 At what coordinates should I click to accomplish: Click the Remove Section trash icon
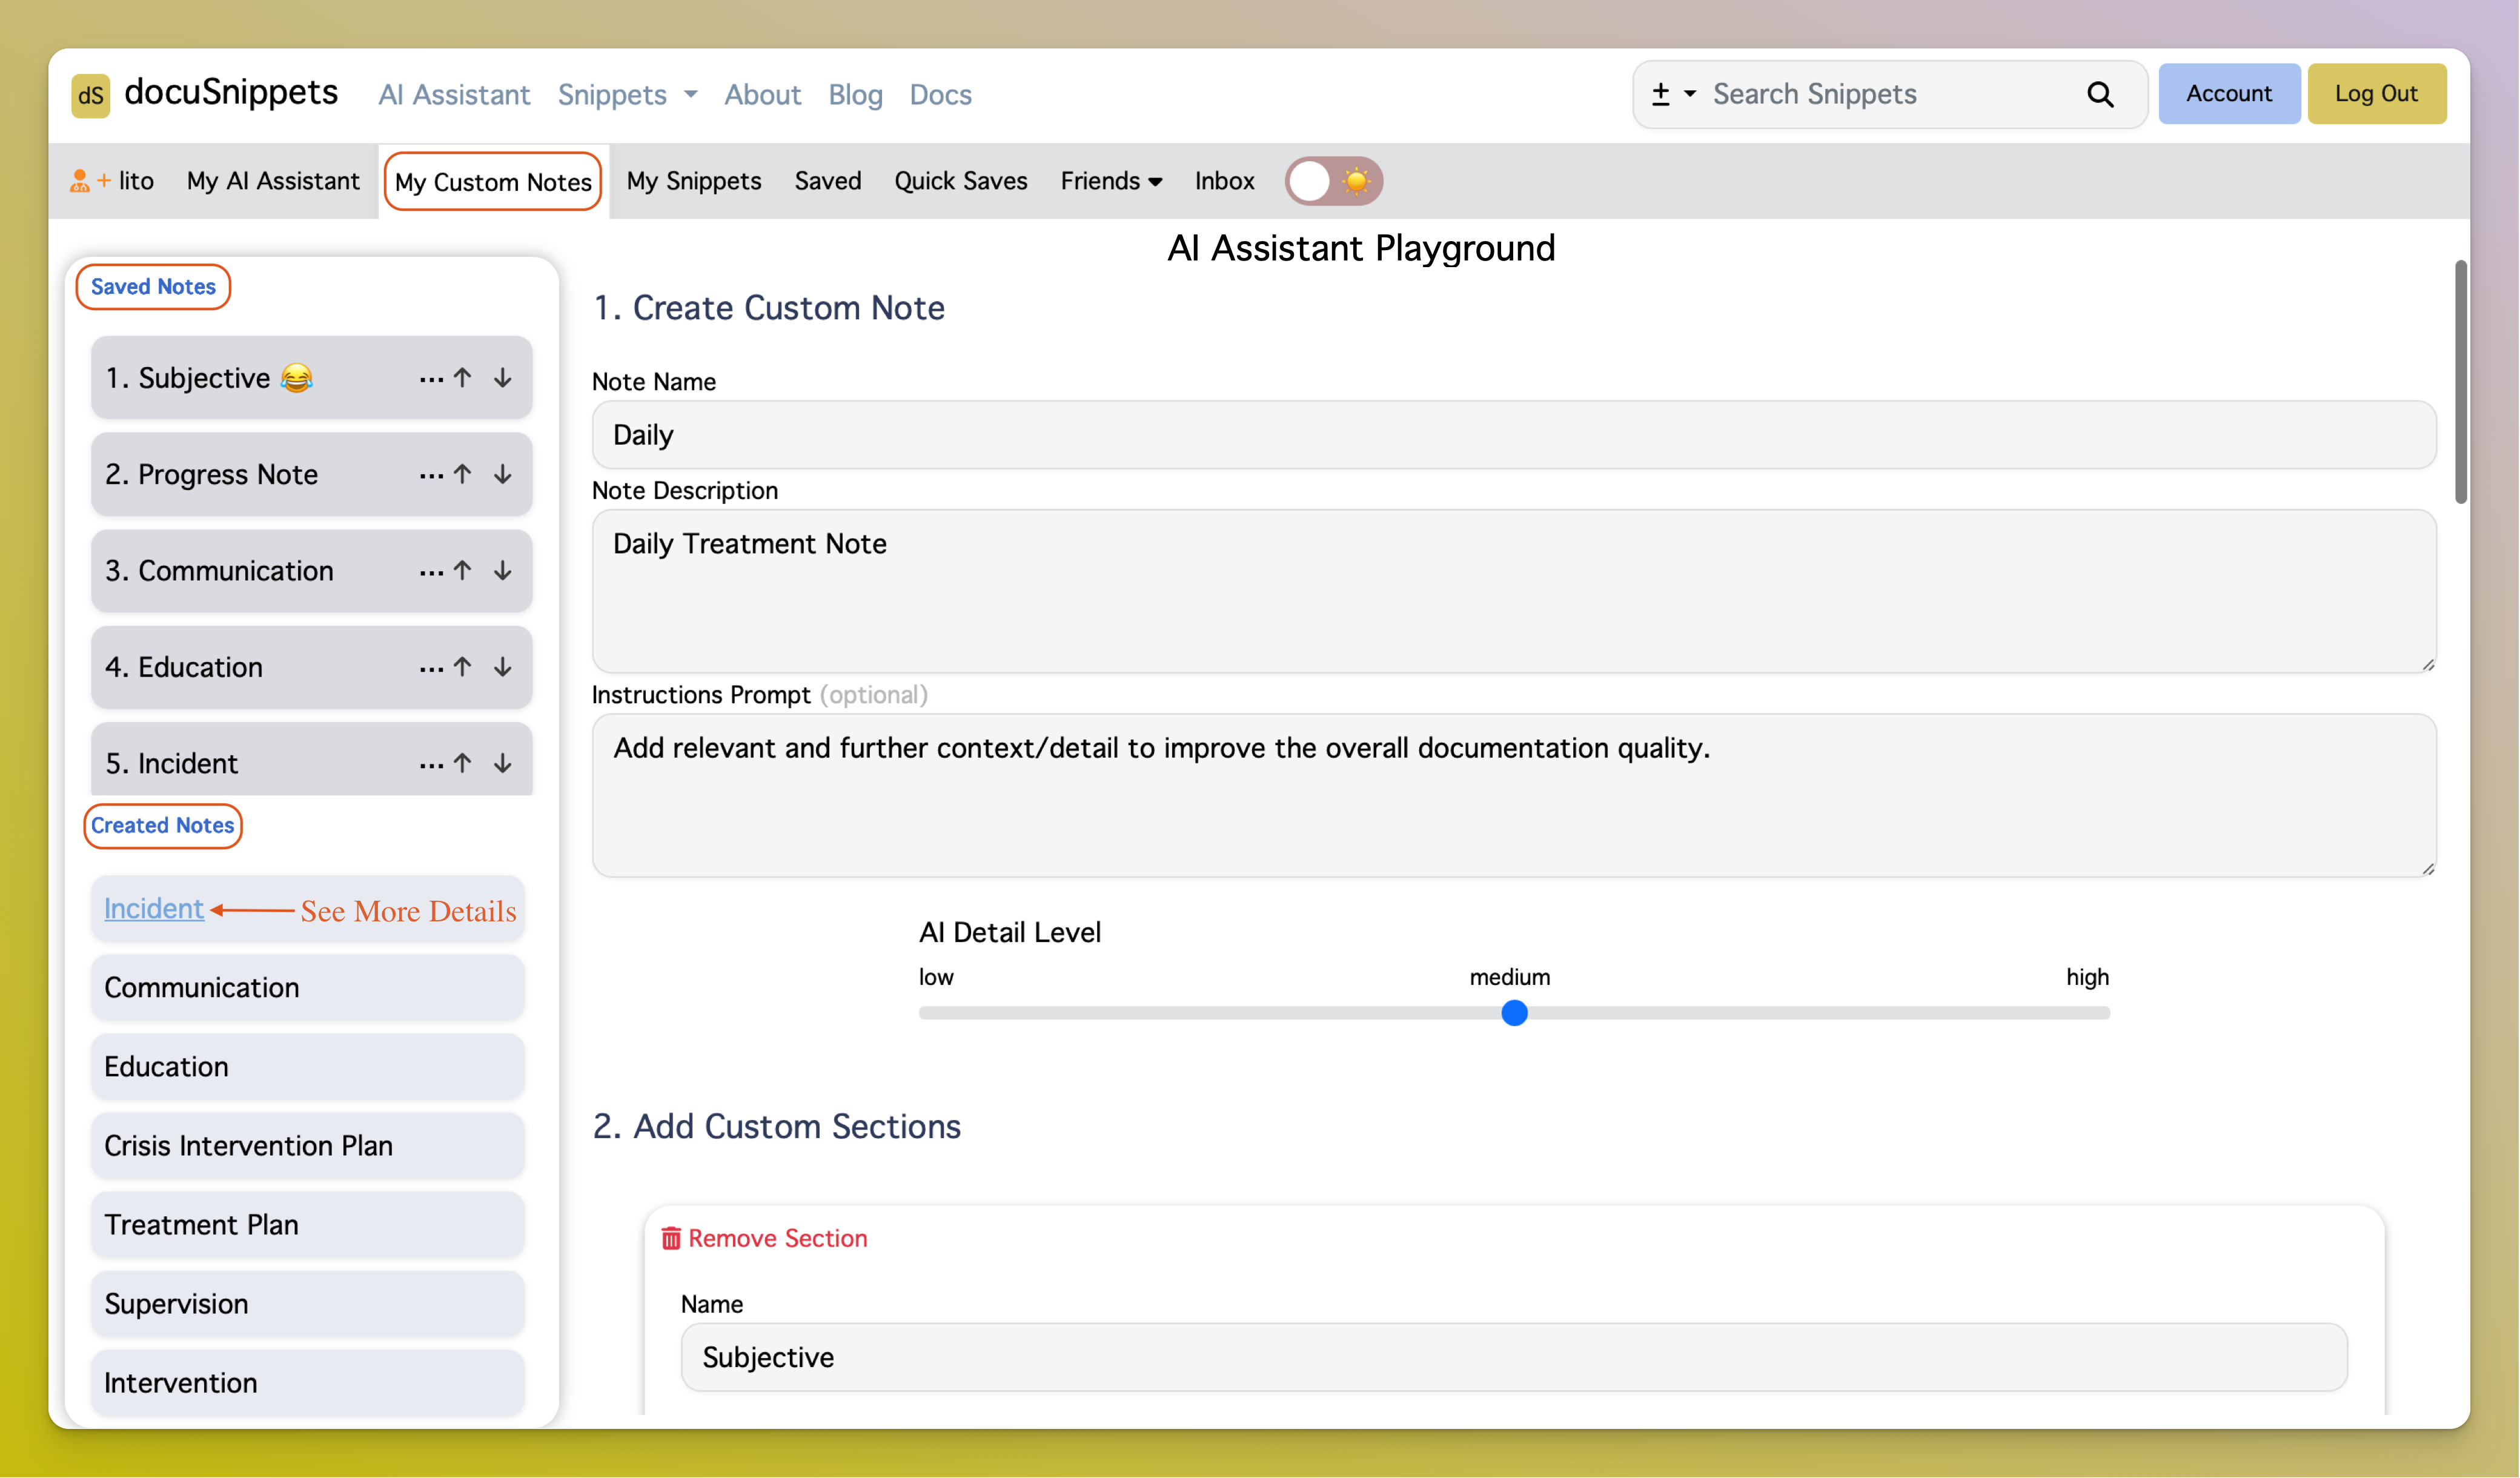[671, 1238]
